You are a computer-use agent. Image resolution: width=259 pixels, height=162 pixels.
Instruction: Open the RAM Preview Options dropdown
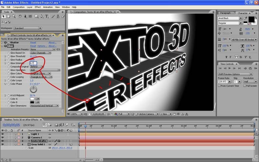[x=235, y=74]
